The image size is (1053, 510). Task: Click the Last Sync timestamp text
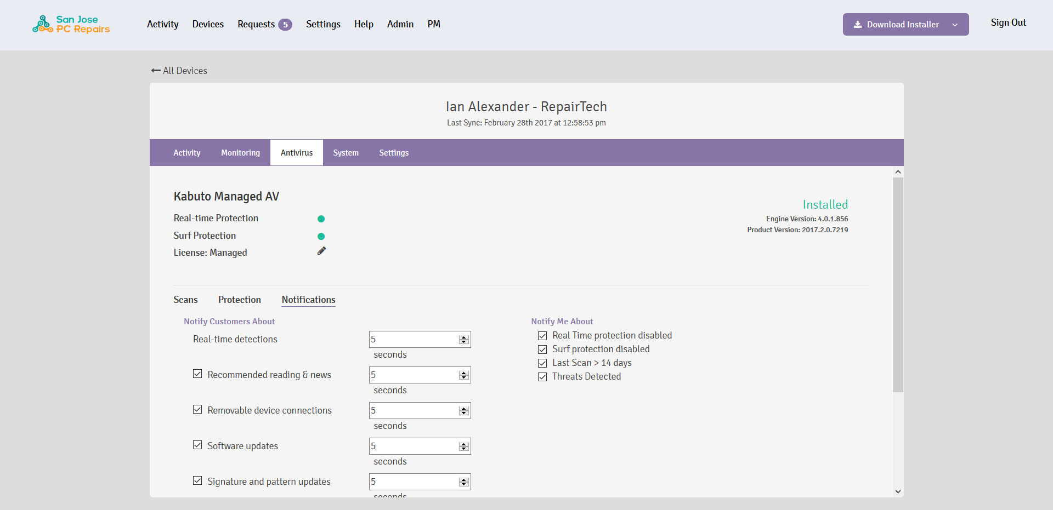pos(526,123)
